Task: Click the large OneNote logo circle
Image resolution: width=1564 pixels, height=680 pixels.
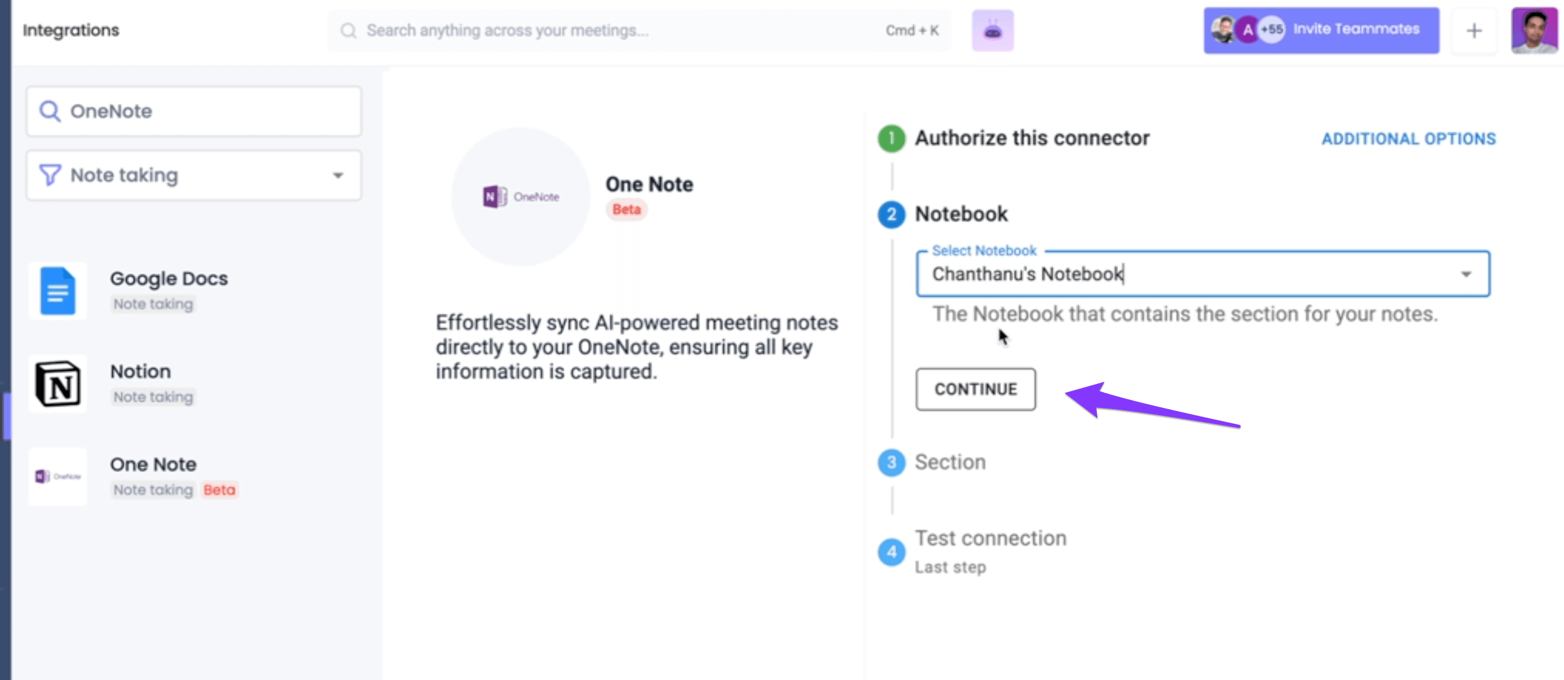Action: (520, 197)
